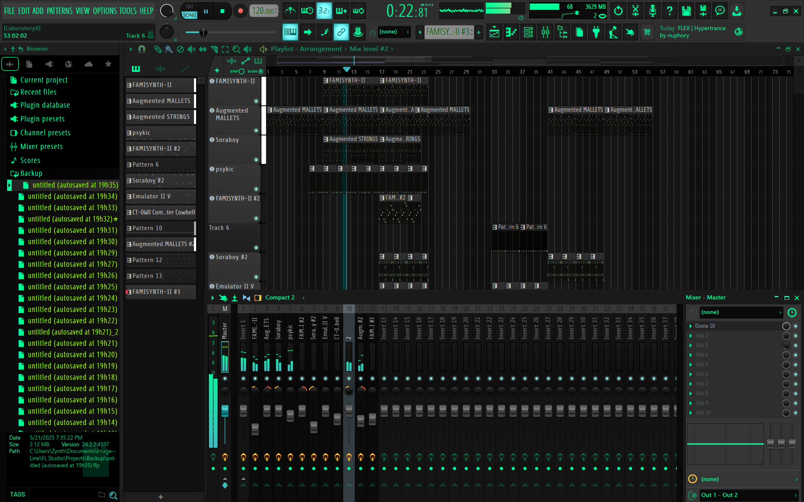Mute the FAMISYNTH-II playlist track
This screenshot has height=502, width=804.
[x=256, y=101]
